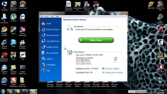167x94 pixels.
Task: Select the Advanced SystemCare desktop icon
Action: (69, 6)
